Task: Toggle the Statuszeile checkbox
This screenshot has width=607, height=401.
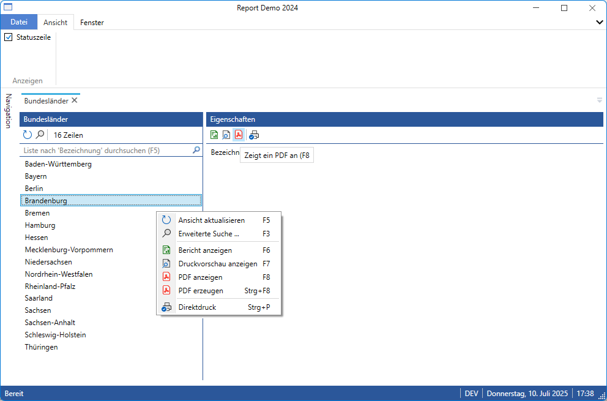Action: point(9,37)
